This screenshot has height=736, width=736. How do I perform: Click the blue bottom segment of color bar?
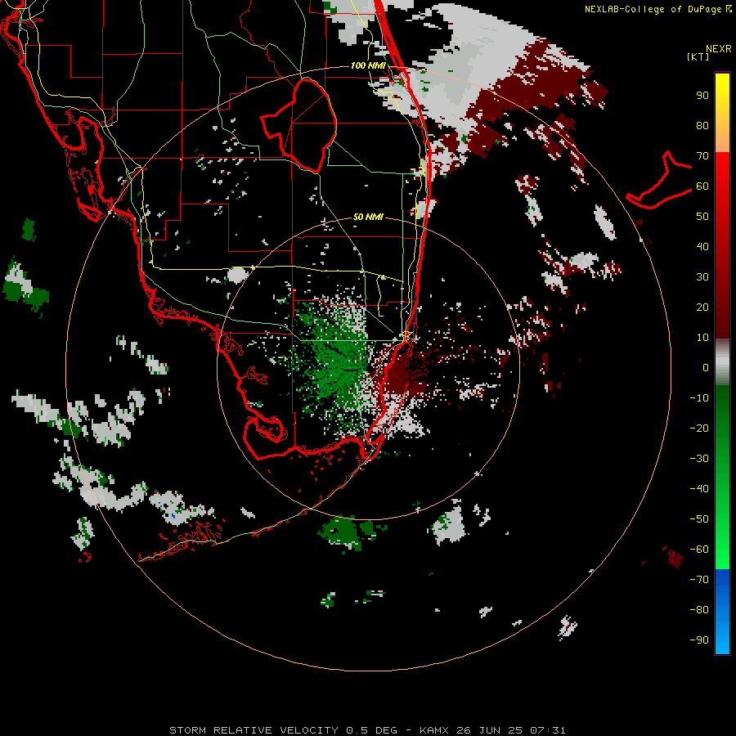[722, 612]
